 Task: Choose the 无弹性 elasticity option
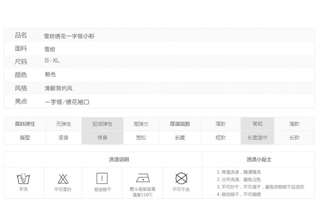tap(63, 124)
